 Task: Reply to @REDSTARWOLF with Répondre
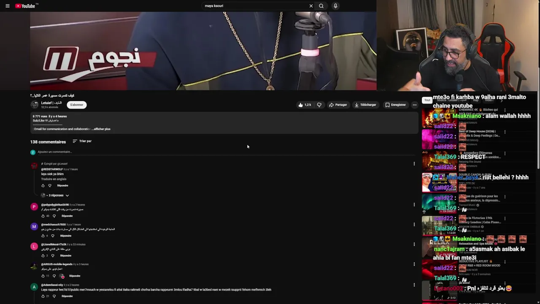(62, 186)
